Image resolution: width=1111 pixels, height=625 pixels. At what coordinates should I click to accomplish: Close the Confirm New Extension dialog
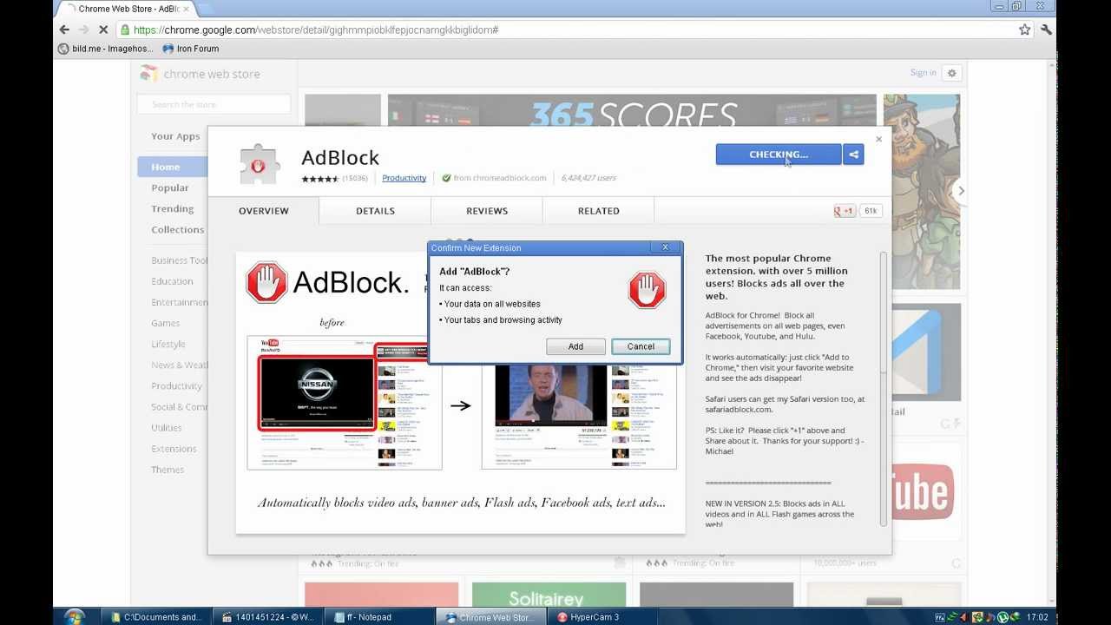666,247
